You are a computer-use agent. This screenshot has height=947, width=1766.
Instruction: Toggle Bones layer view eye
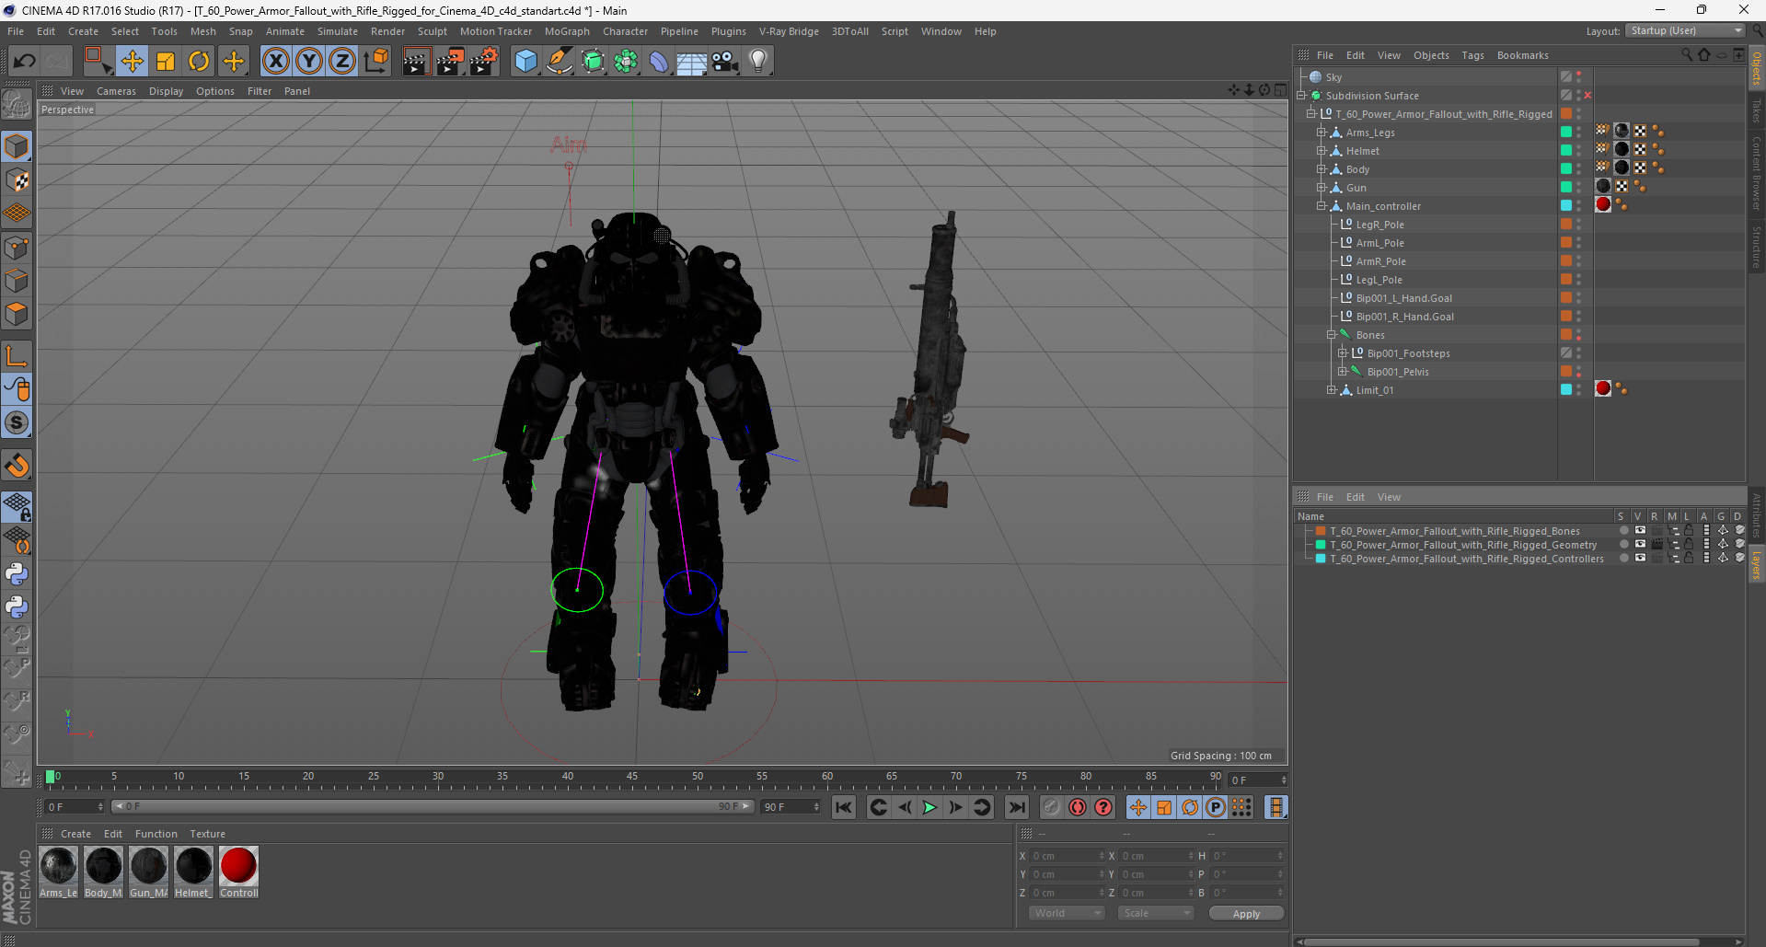click(1640, 531)
